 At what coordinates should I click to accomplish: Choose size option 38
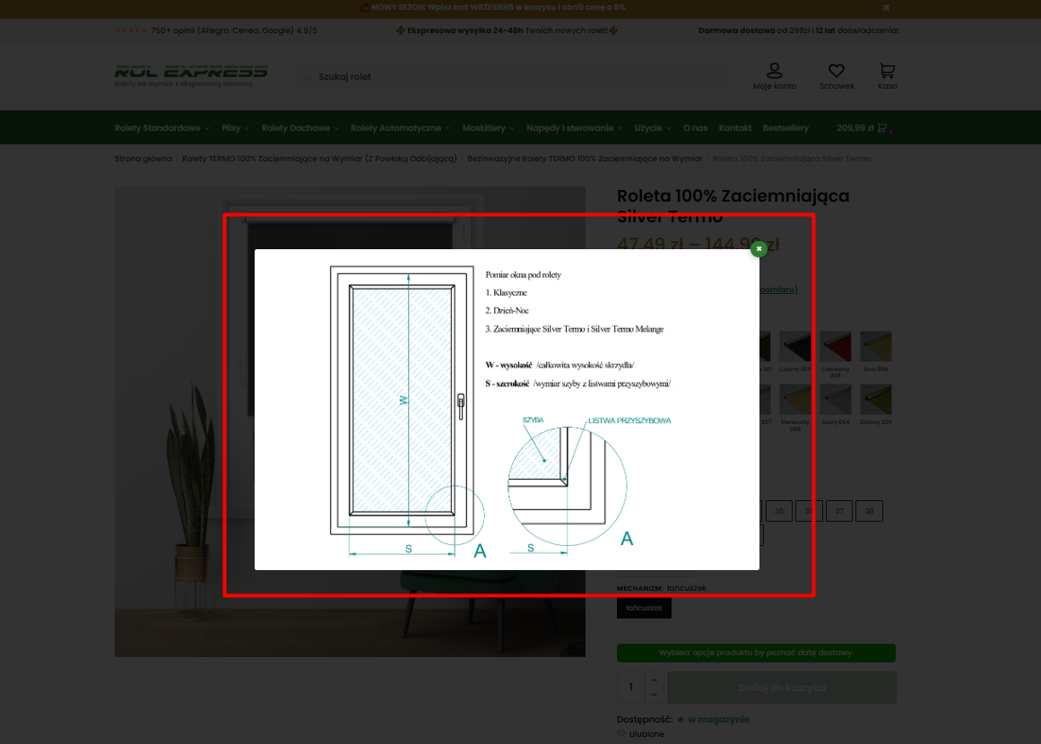(869, 511)
